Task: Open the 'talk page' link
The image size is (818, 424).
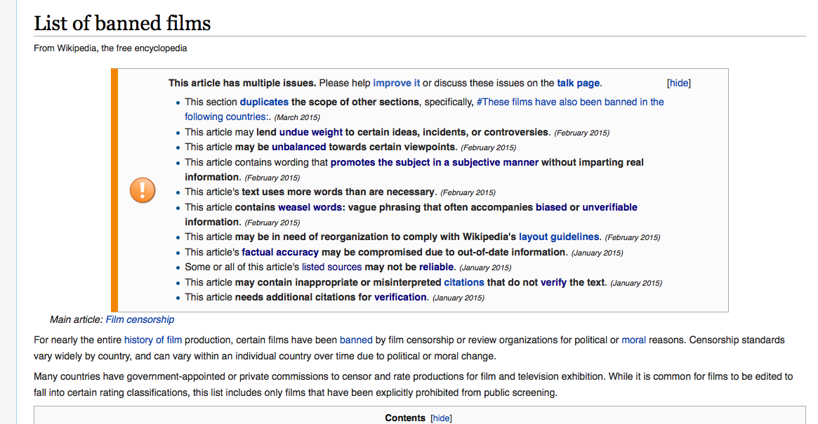Action: (x=578, y=83)
